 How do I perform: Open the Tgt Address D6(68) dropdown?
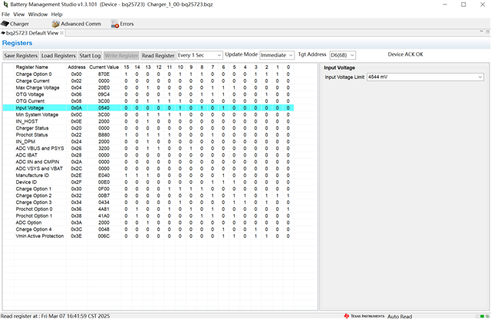[343, 55]
